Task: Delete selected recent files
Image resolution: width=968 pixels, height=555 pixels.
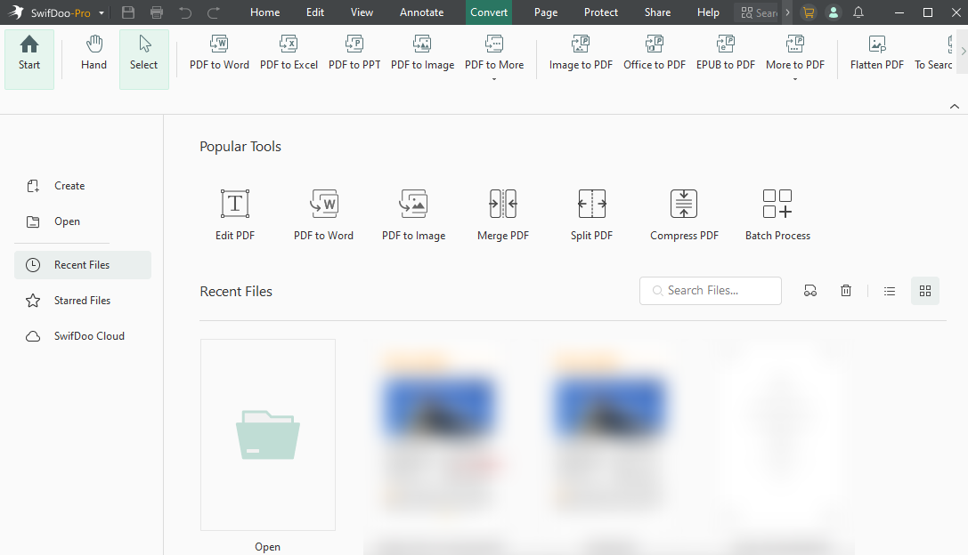Action: point(845,290)
